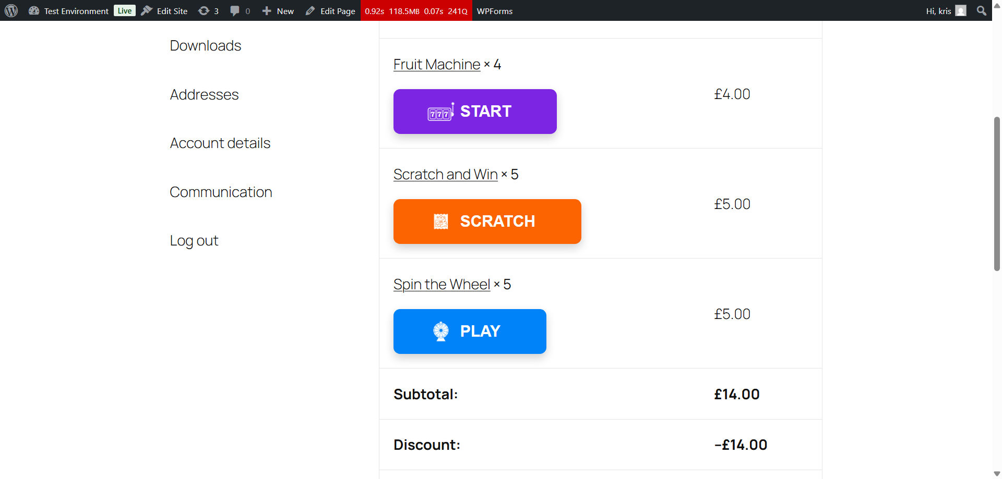1002x479 pixels.
Task: Open Account details section
Action: pyautogui.click(x=220, y=143)
